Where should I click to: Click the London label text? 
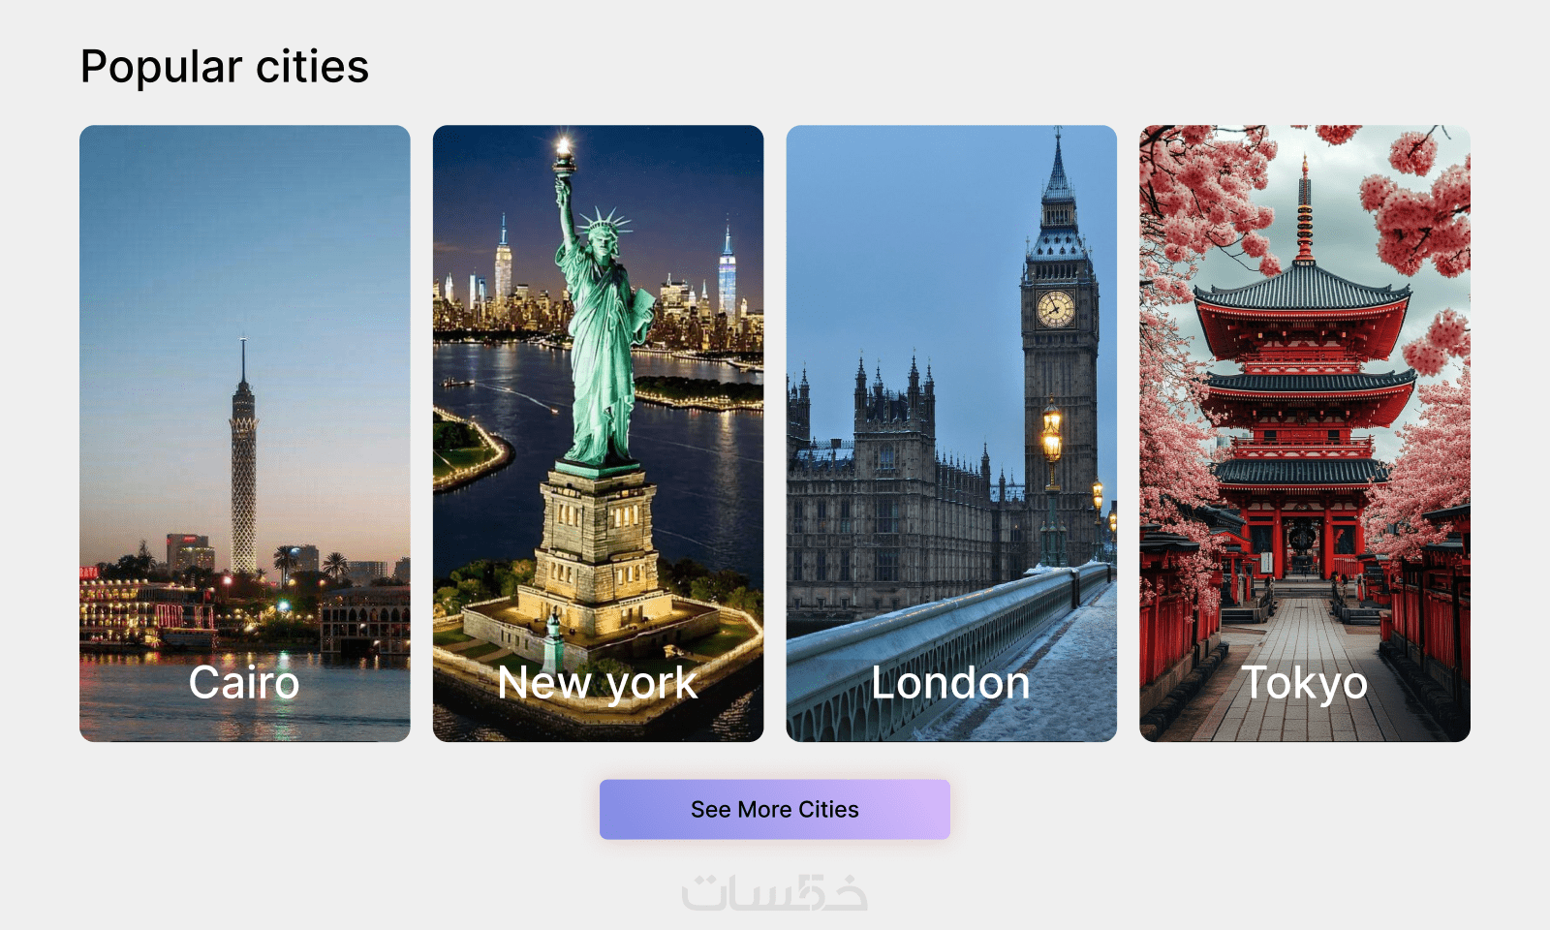click(950, 683)
